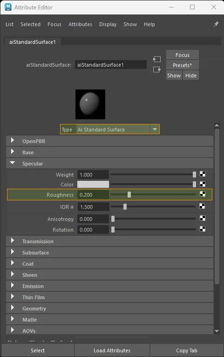224x357 pixels.
Task: Click the IOR texture connection icon
Action: coord(202,206)
